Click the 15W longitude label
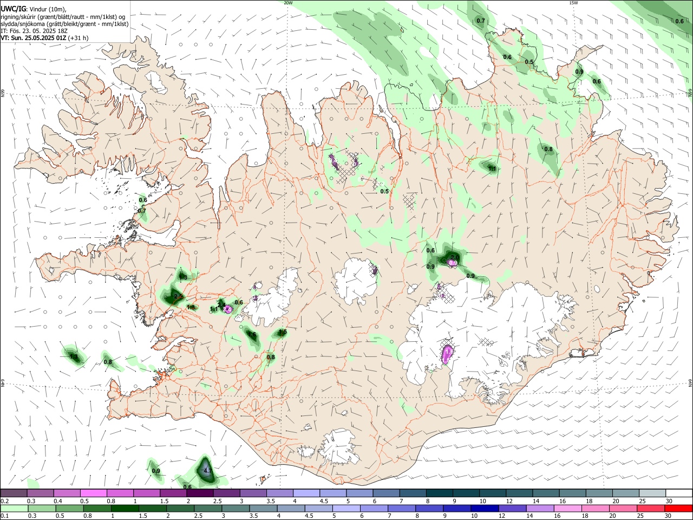Image resolution: width=693 pixels, height=520 pixels. (x=573, y=3)
